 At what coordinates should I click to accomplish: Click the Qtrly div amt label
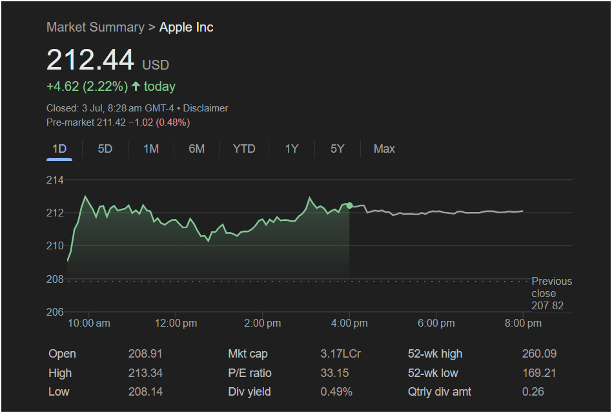coord(440,392)
